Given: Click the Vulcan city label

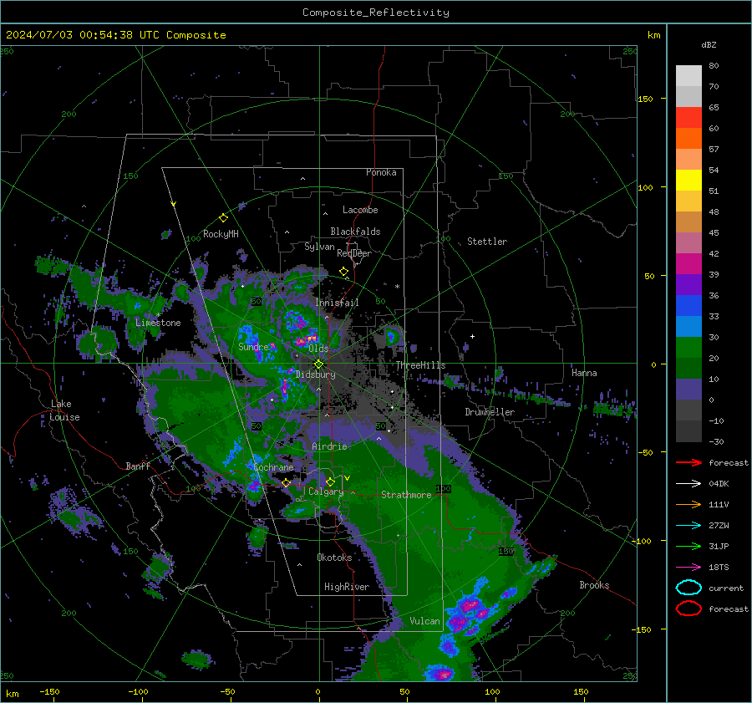Looking at the screenshot, I should coord(424,621).
